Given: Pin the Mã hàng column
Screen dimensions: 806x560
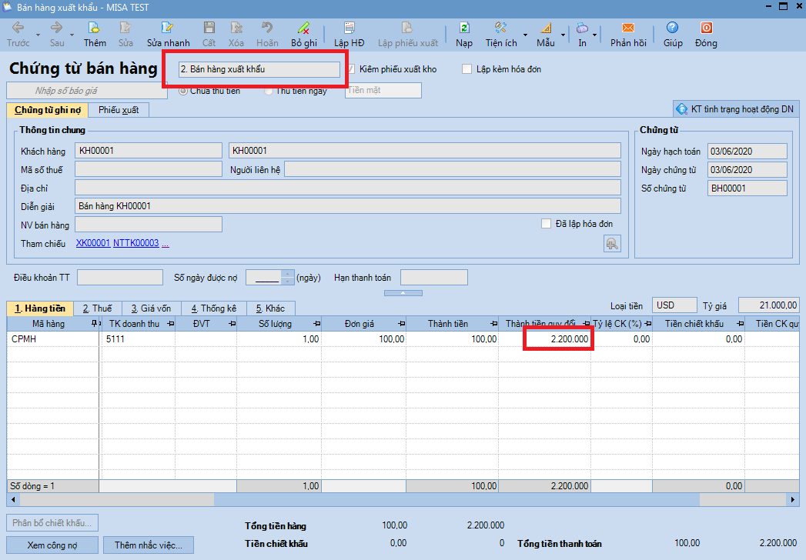Looking at the screenshot, I should coord(94,324).
